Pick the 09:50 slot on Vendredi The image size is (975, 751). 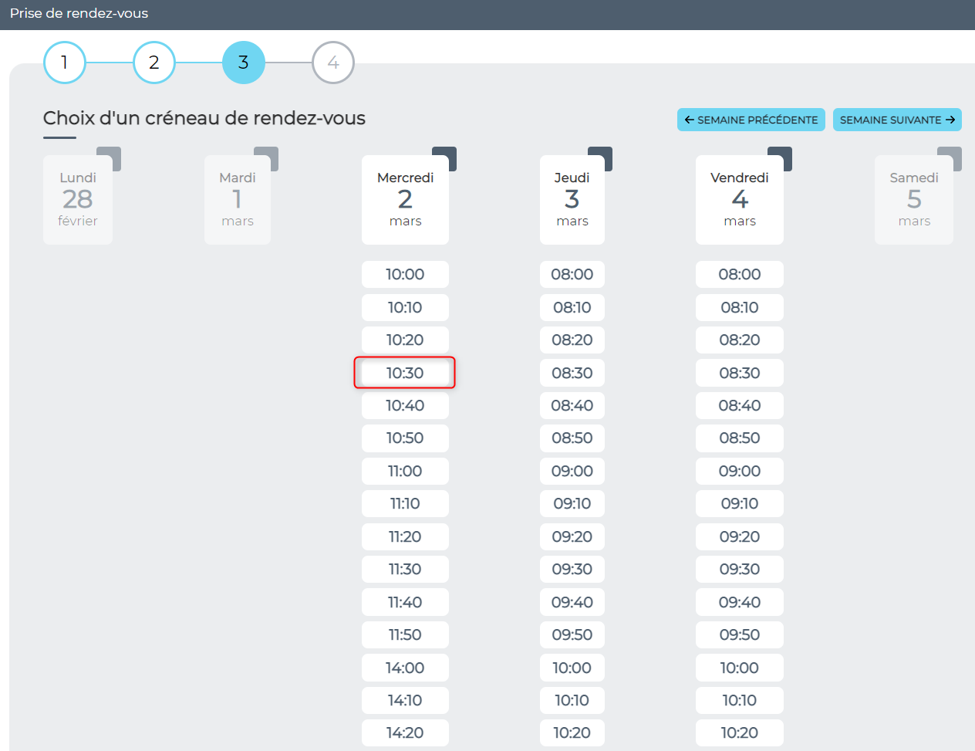pos(739,634)
